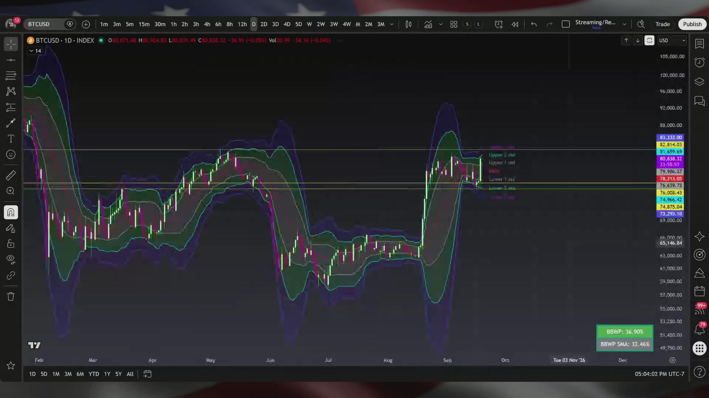Image resolution: width=709 pixels, height=398 pixels.
Task: Start bar replay mode
Action: [x=515, y=24]
